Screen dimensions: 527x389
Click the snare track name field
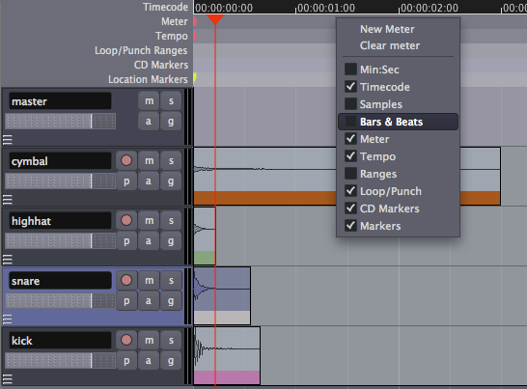(x=60, y=280)
